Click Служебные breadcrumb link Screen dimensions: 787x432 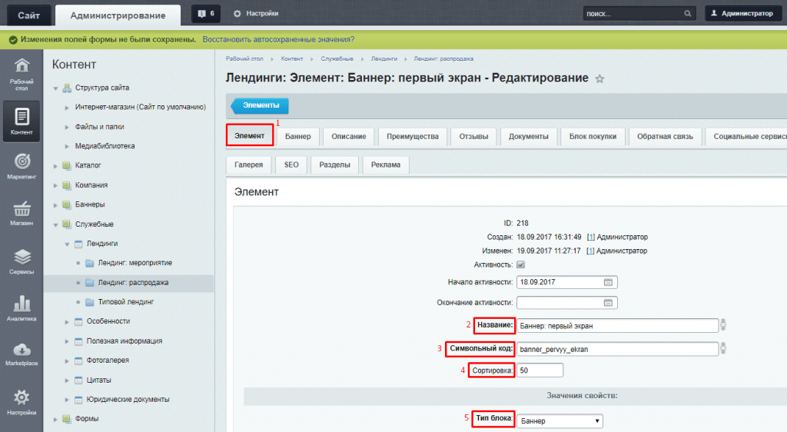[337, 58]
